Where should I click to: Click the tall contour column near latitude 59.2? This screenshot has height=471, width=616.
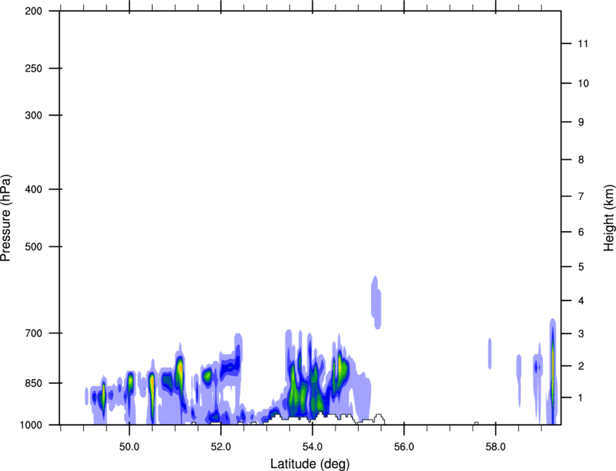(552, 371)
